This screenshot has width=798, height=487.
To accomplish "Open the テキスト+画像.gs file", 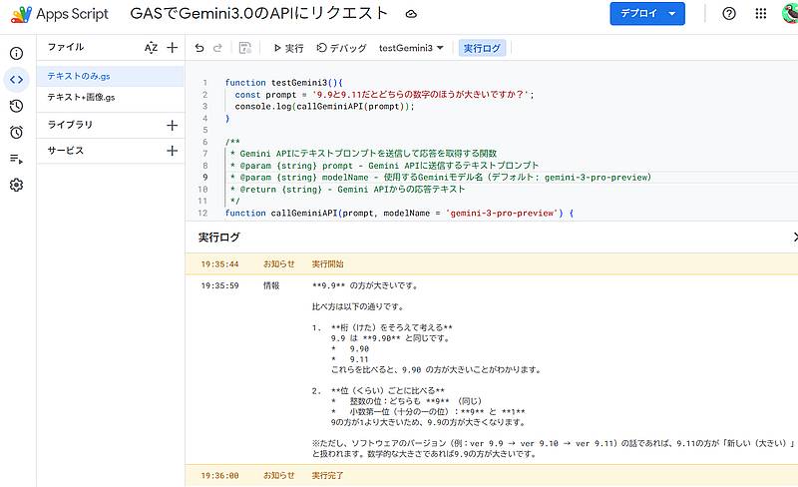I will pyautogui.click(x=110, y=97).
